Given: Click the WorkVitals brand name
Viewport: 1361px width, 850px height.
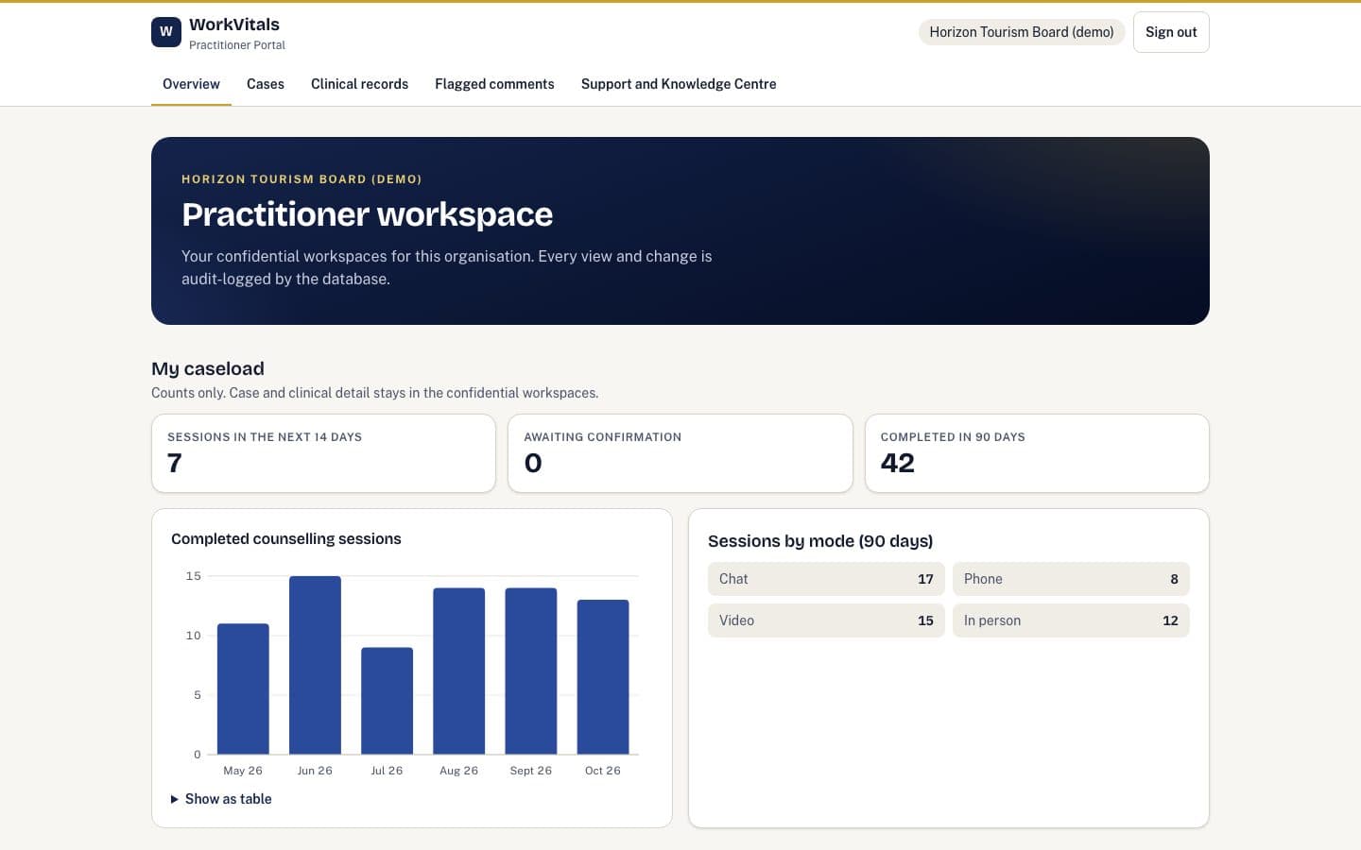Looking at the screenshot, I should [234, 25].
